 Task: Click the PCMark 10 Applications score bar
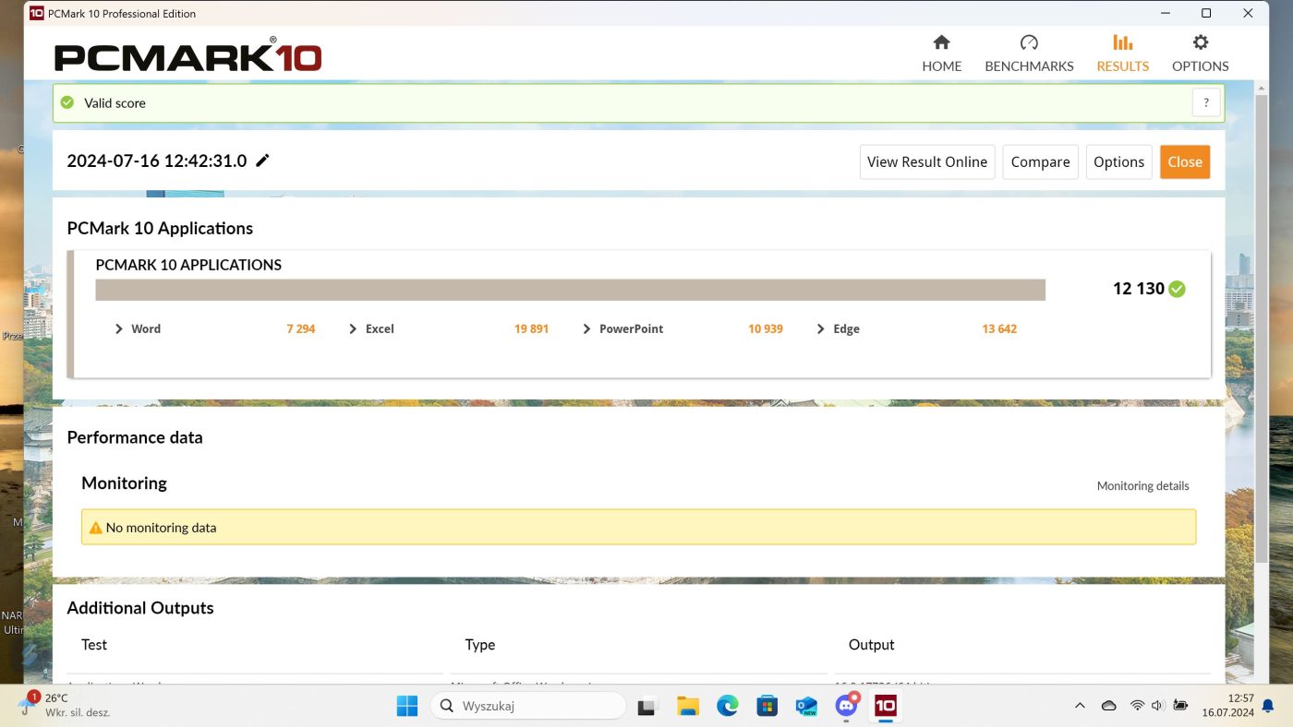(570, 290)
